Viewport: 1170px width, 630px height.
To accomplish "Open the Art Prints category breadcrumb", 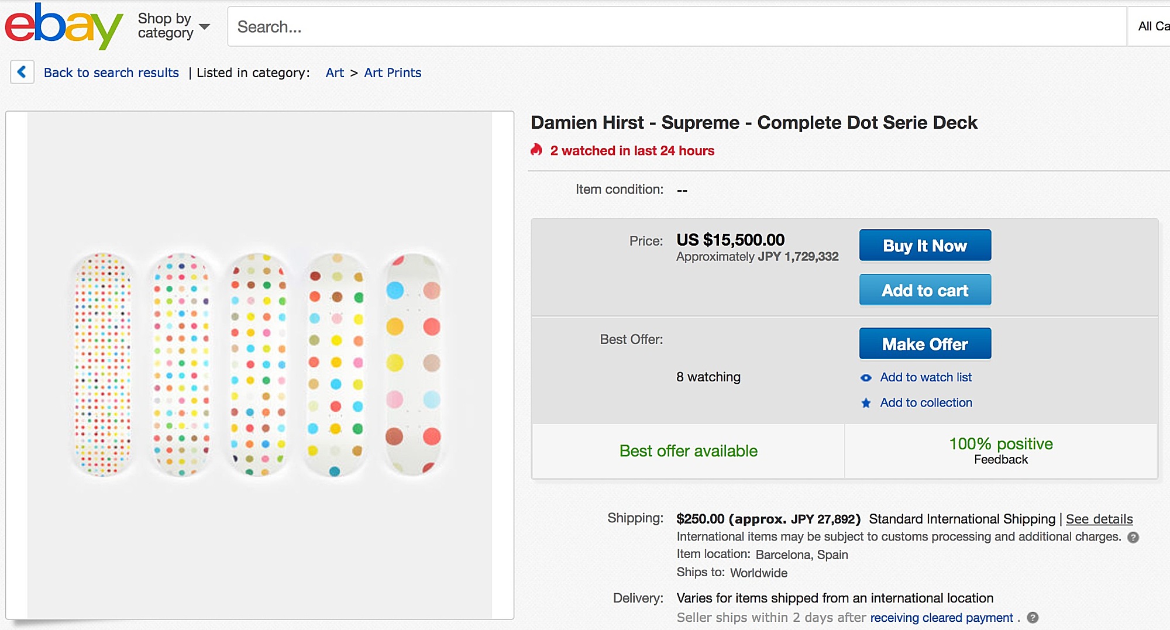I will (393, 73).
